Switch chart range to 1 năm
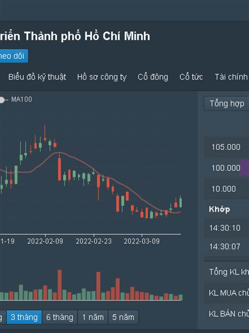 pos(93,317)
